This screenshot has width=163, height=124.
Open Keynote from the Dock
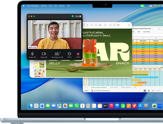117,106
